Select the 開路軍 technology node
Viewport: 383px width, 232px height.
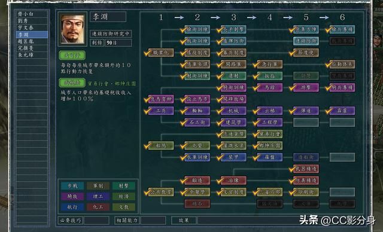233,65
